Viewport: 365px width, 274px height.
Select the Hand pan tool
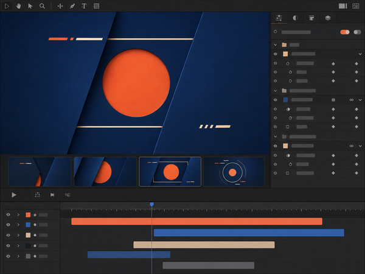point(19,6)
